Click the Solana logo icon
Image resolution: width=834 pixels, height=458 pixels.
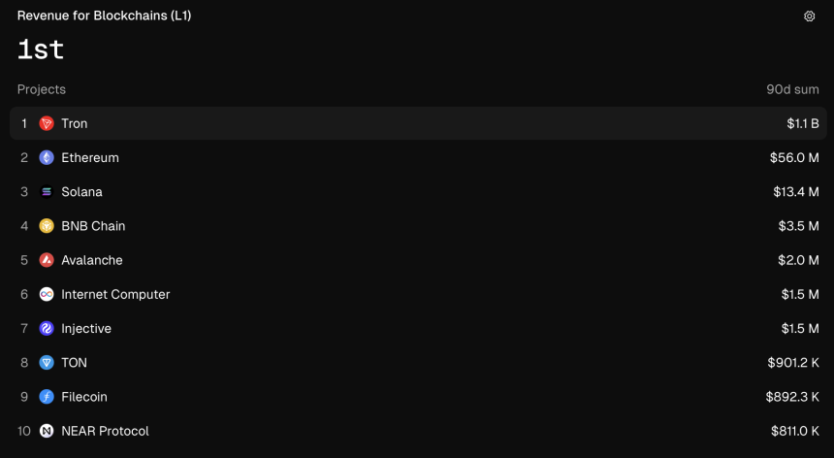click(x=47, y=191)
